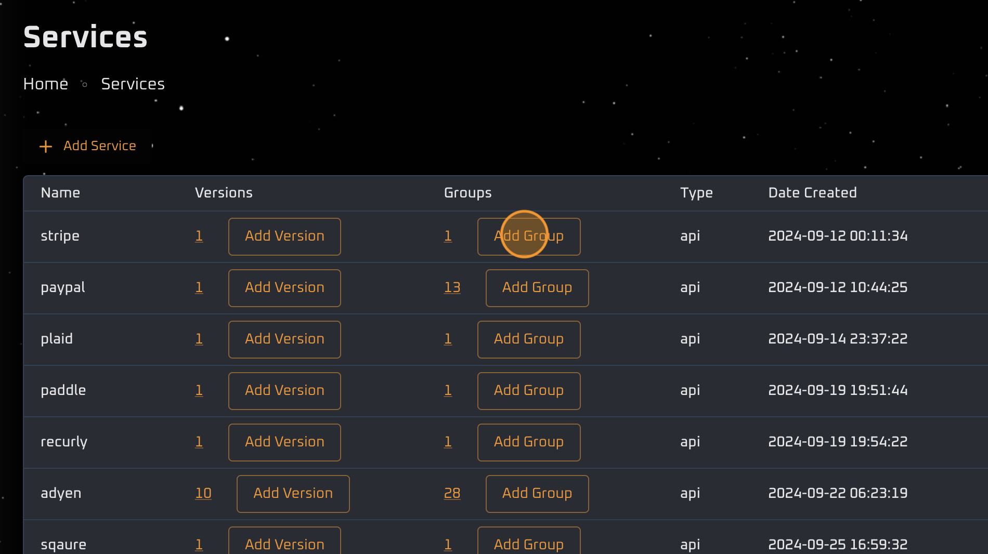Click paypal's date 2024-09-12 10:44:25
Viewport: 988px width, 554px height.
click(x=838, y=287)
